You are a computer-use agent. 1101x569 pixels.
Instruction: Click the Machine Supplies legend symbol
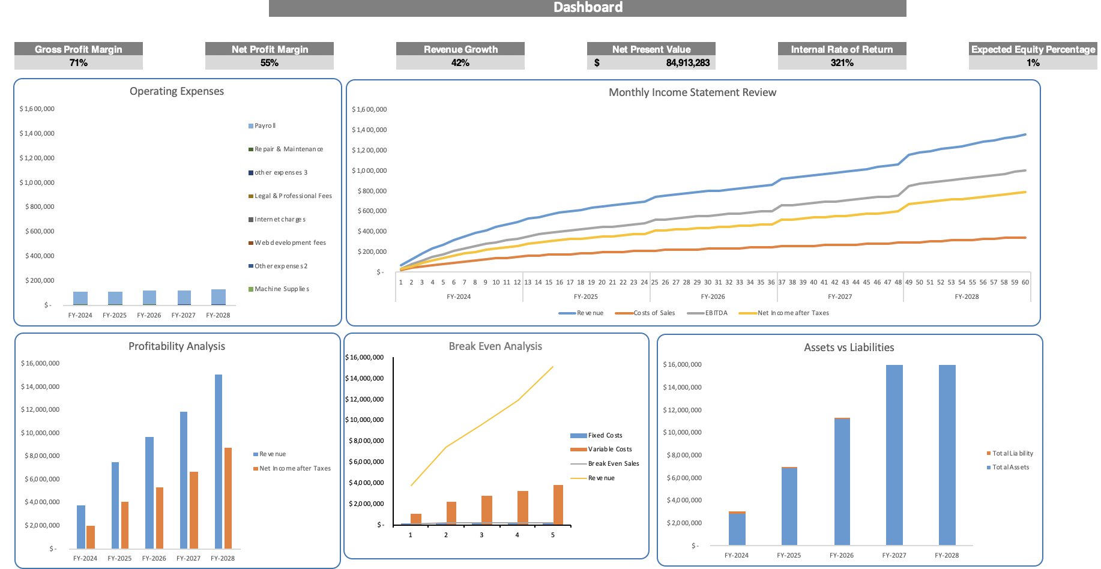click(249, 289)
